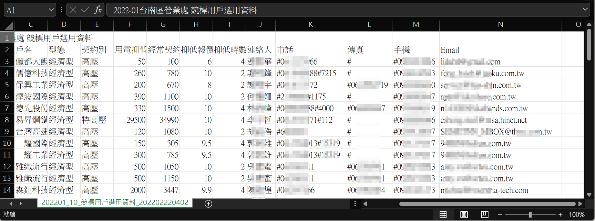
Task: Click the horizontal scrollbar left arrow
Action: click(x=365, y=204)
